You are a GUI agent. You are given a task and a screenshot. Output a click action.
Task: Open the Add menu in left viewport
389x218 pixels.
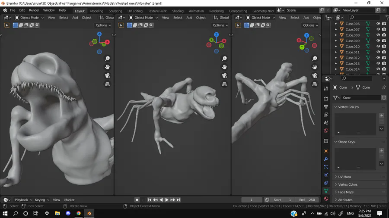[x=75, y=18]
